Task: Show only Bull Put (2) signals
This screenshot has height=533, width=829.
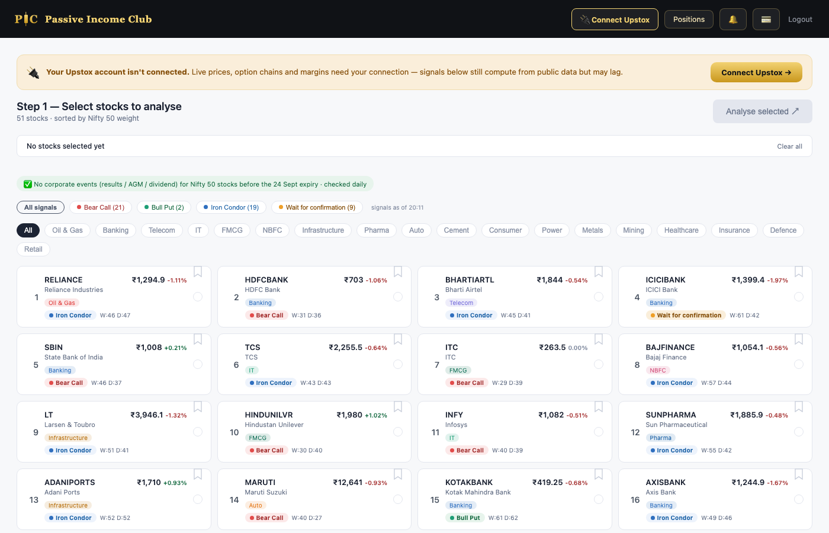Action: click(164, 207)
